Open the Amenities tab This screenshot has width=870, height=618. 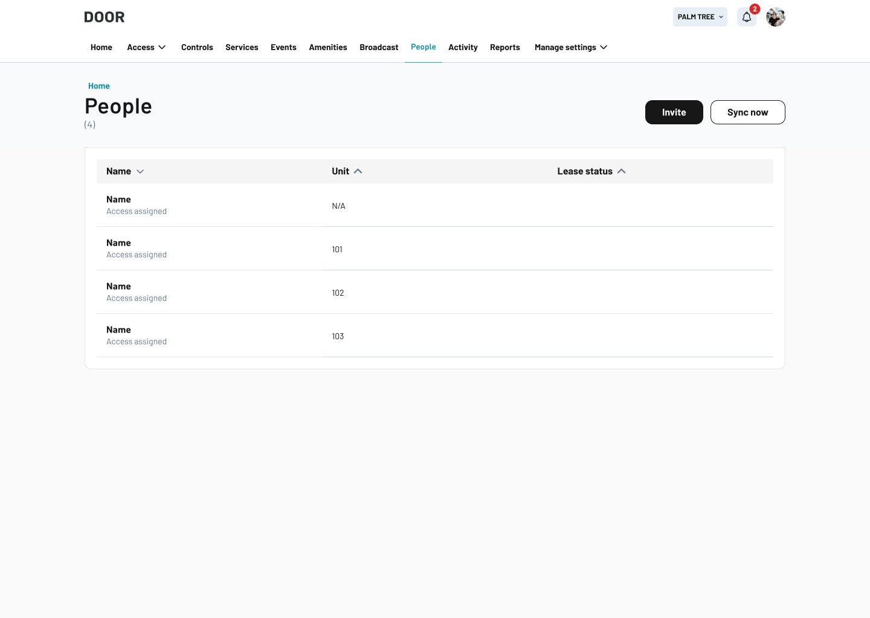click(328, 47)
